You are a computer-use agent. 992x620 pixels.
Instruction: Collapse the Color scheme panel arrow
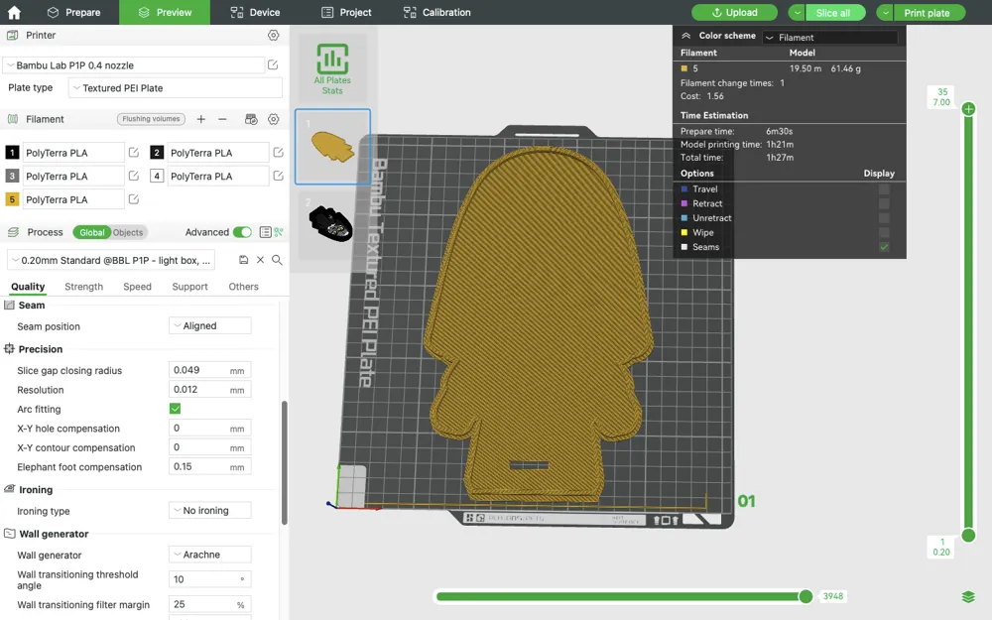(x=685, y=36)
